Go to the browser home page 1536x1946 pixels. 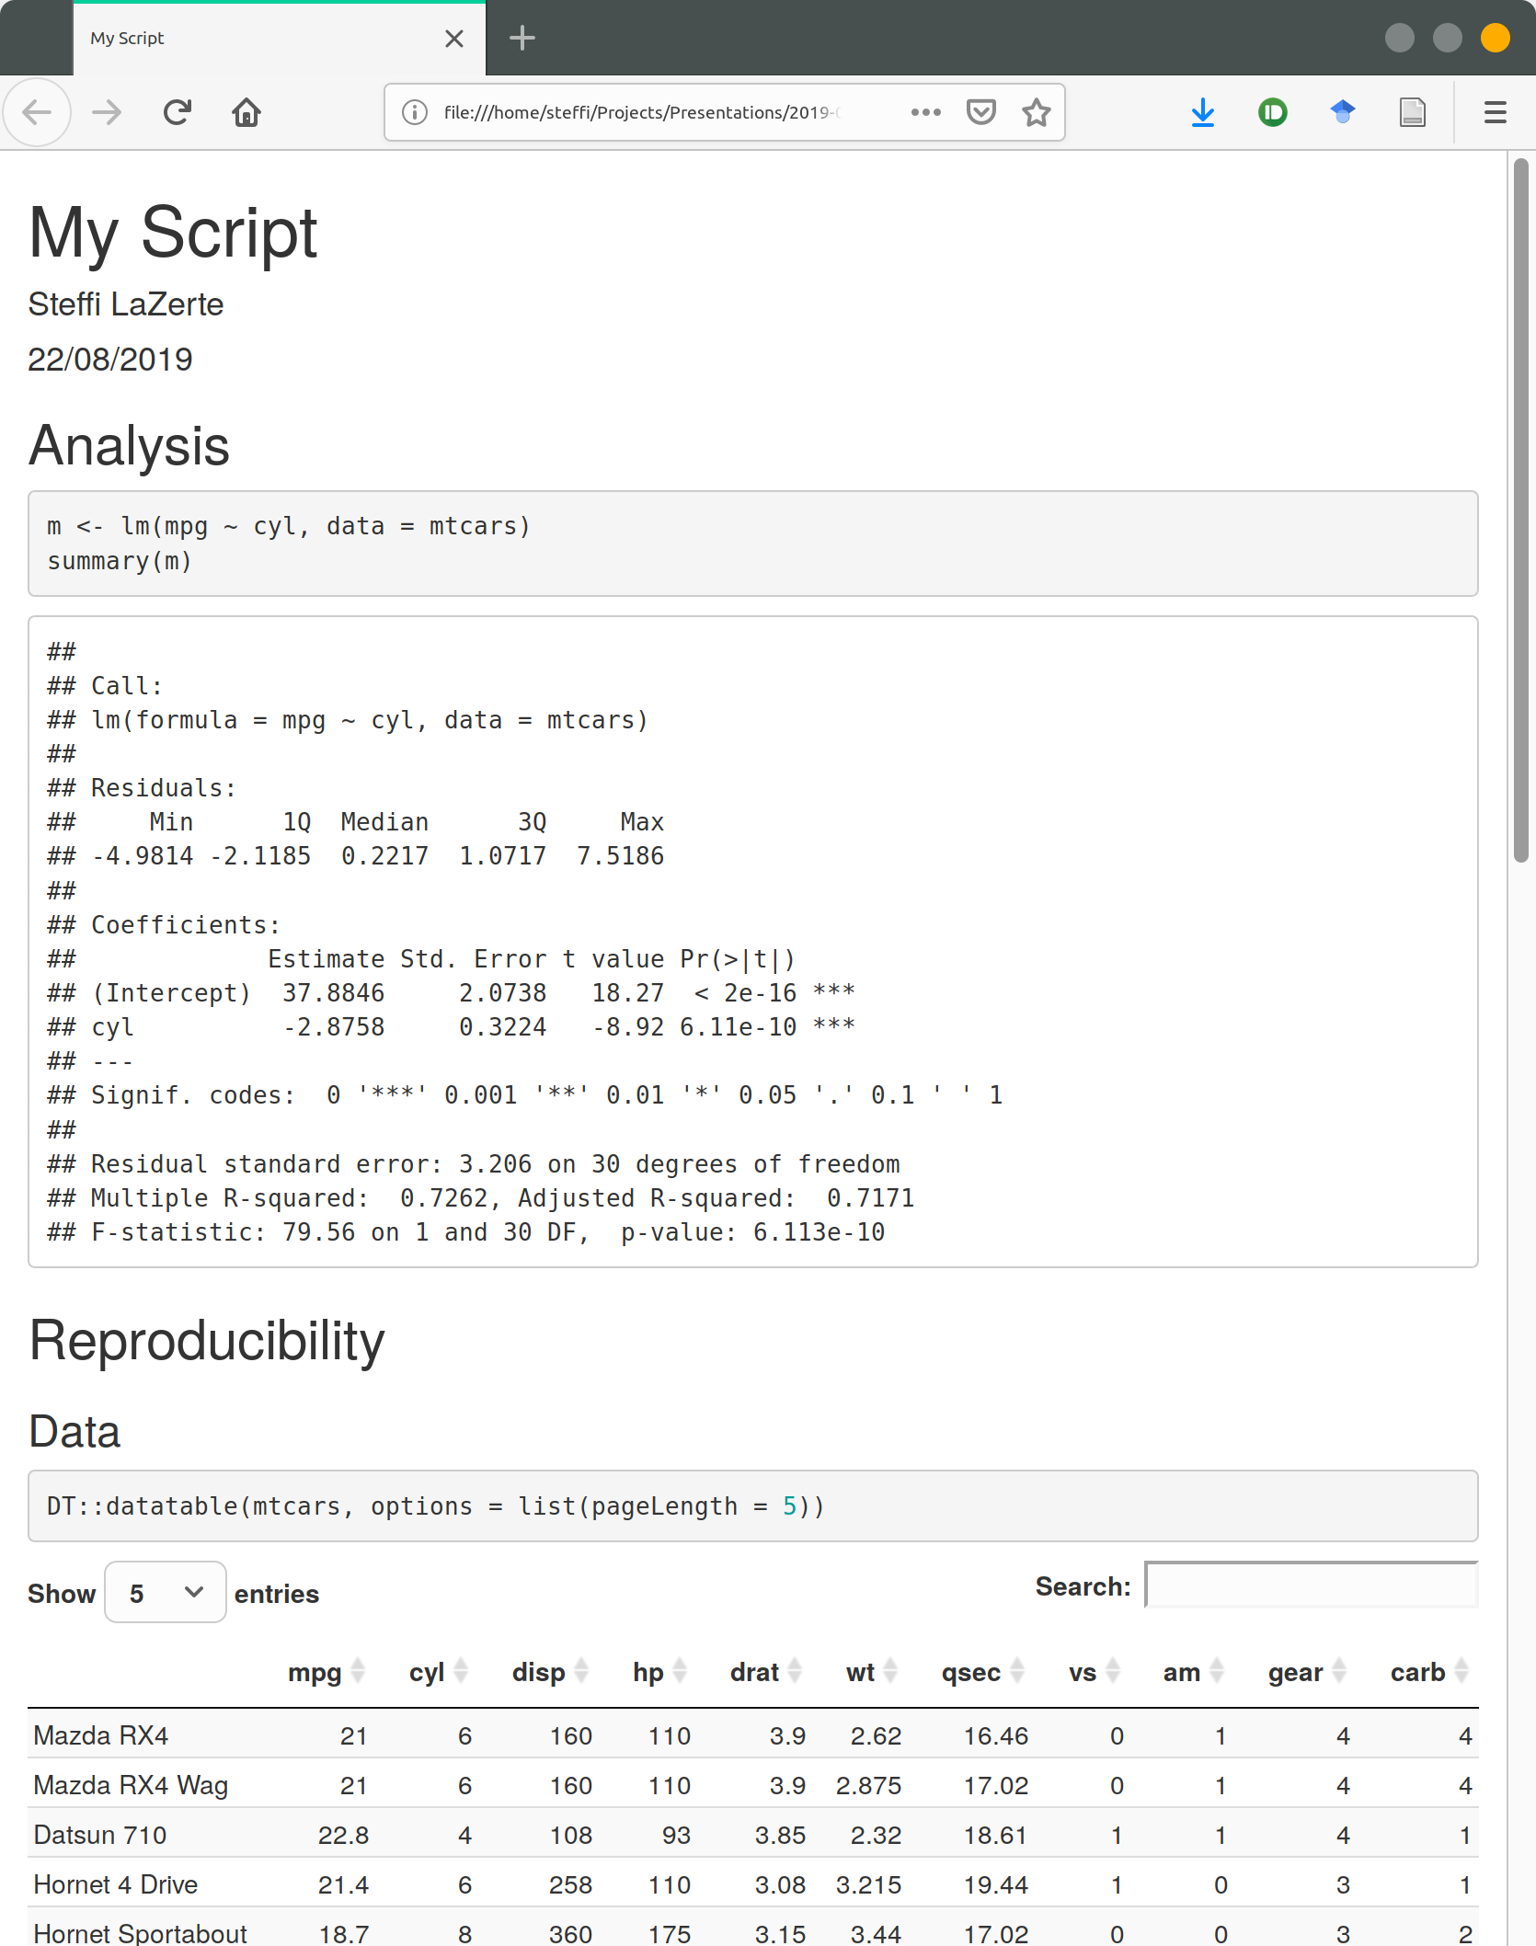(246, 113)
